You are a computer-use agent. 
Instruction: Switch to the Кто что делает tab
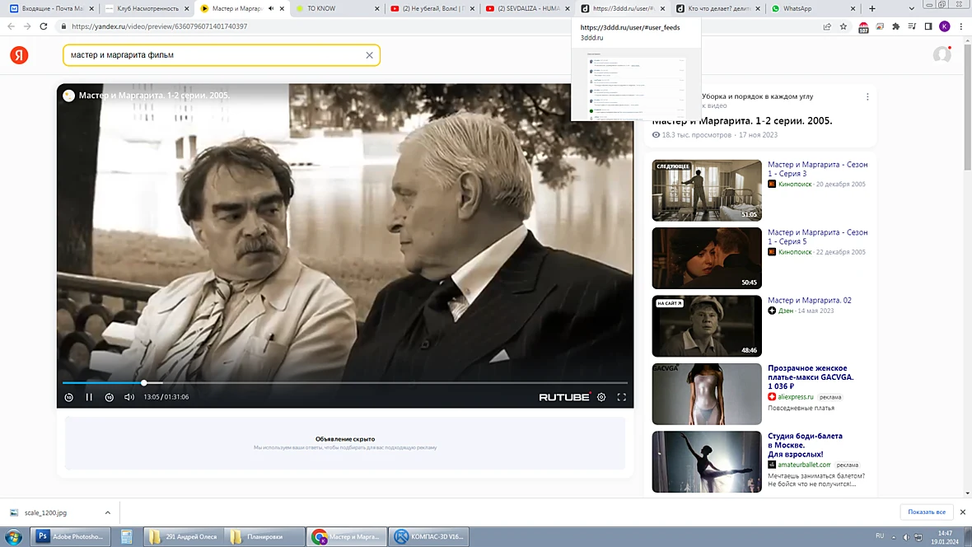(716, 9)
